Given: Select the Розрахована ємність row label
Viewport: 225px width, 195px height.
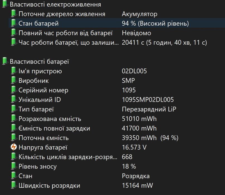Looking at the screenshot, I should pos(50,119).
